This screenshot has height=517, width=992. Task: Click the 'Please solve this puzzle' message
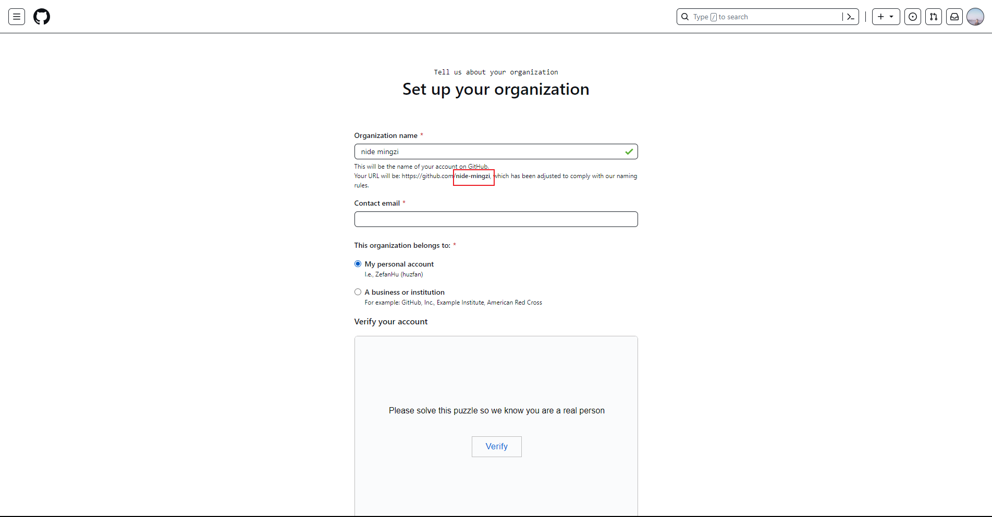pos(496,410)
